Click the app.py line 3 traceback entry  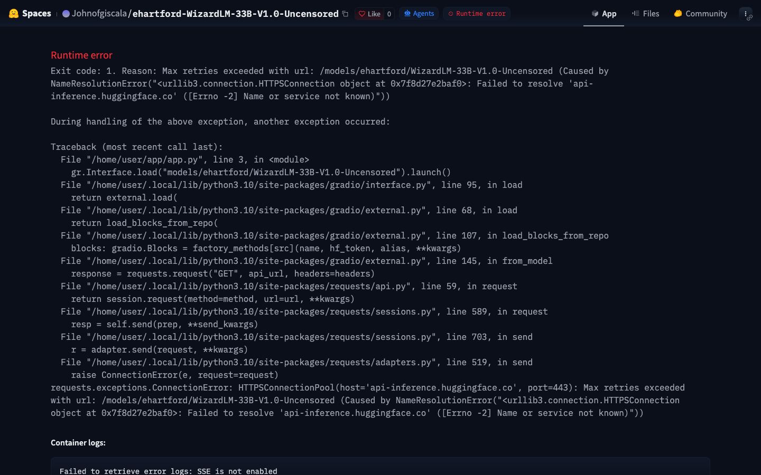click(x=185, y=159)
